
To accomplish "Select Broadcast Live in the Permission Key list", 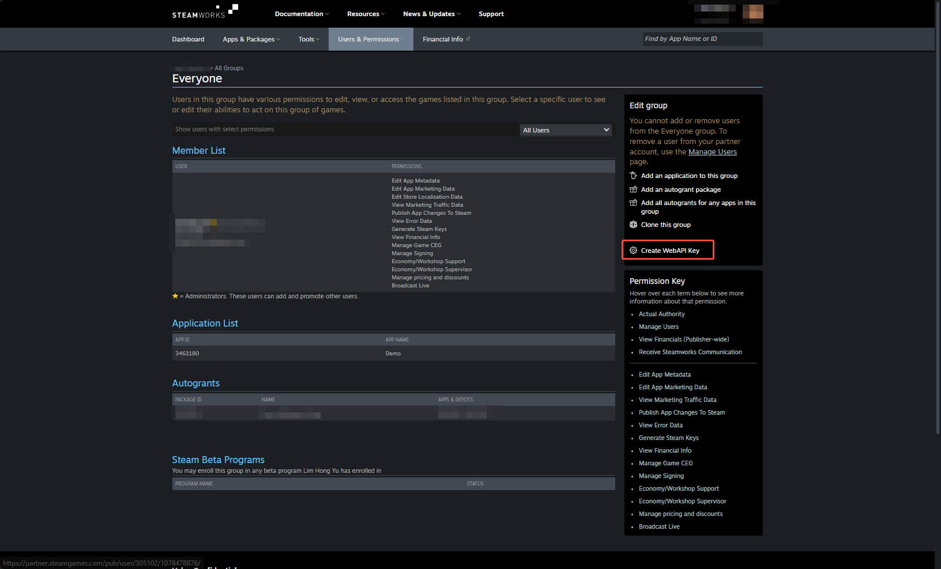I will (x=658, y=526).
